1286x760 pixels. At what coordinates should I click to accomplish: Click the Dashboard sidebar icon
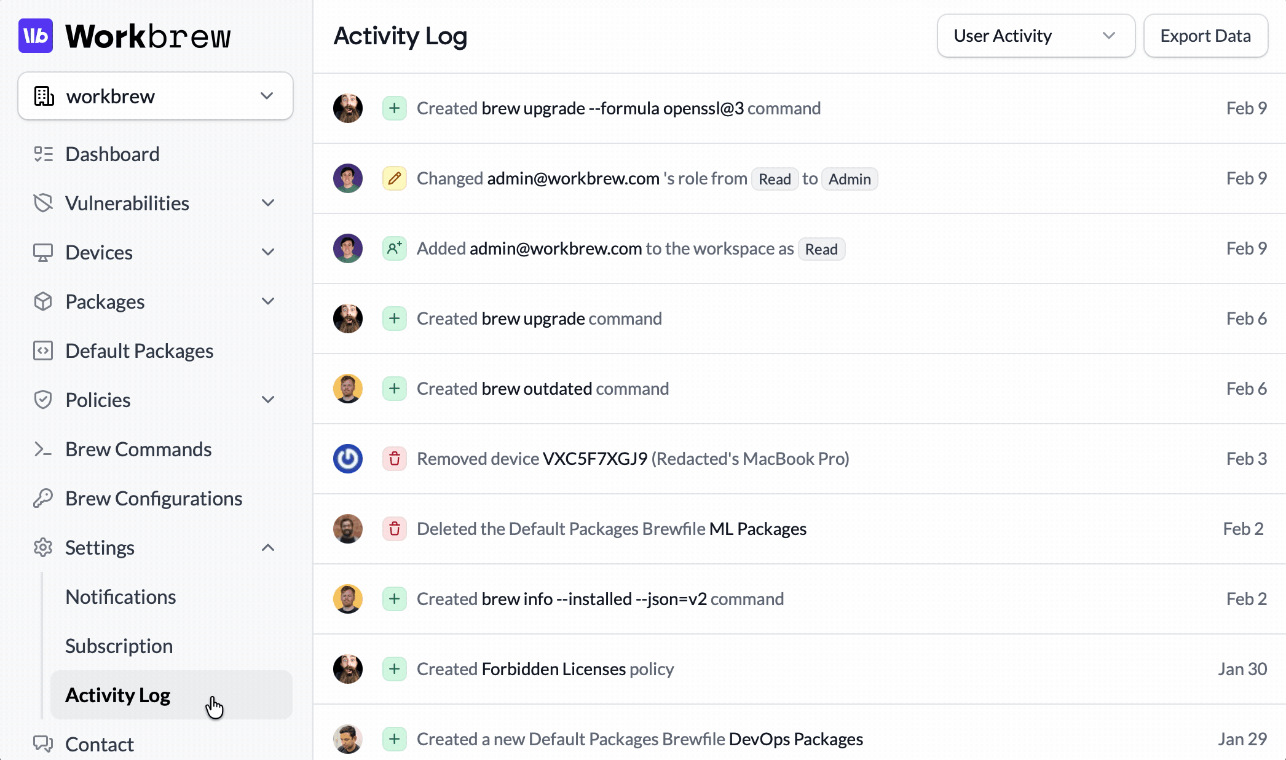click(43, 154)
